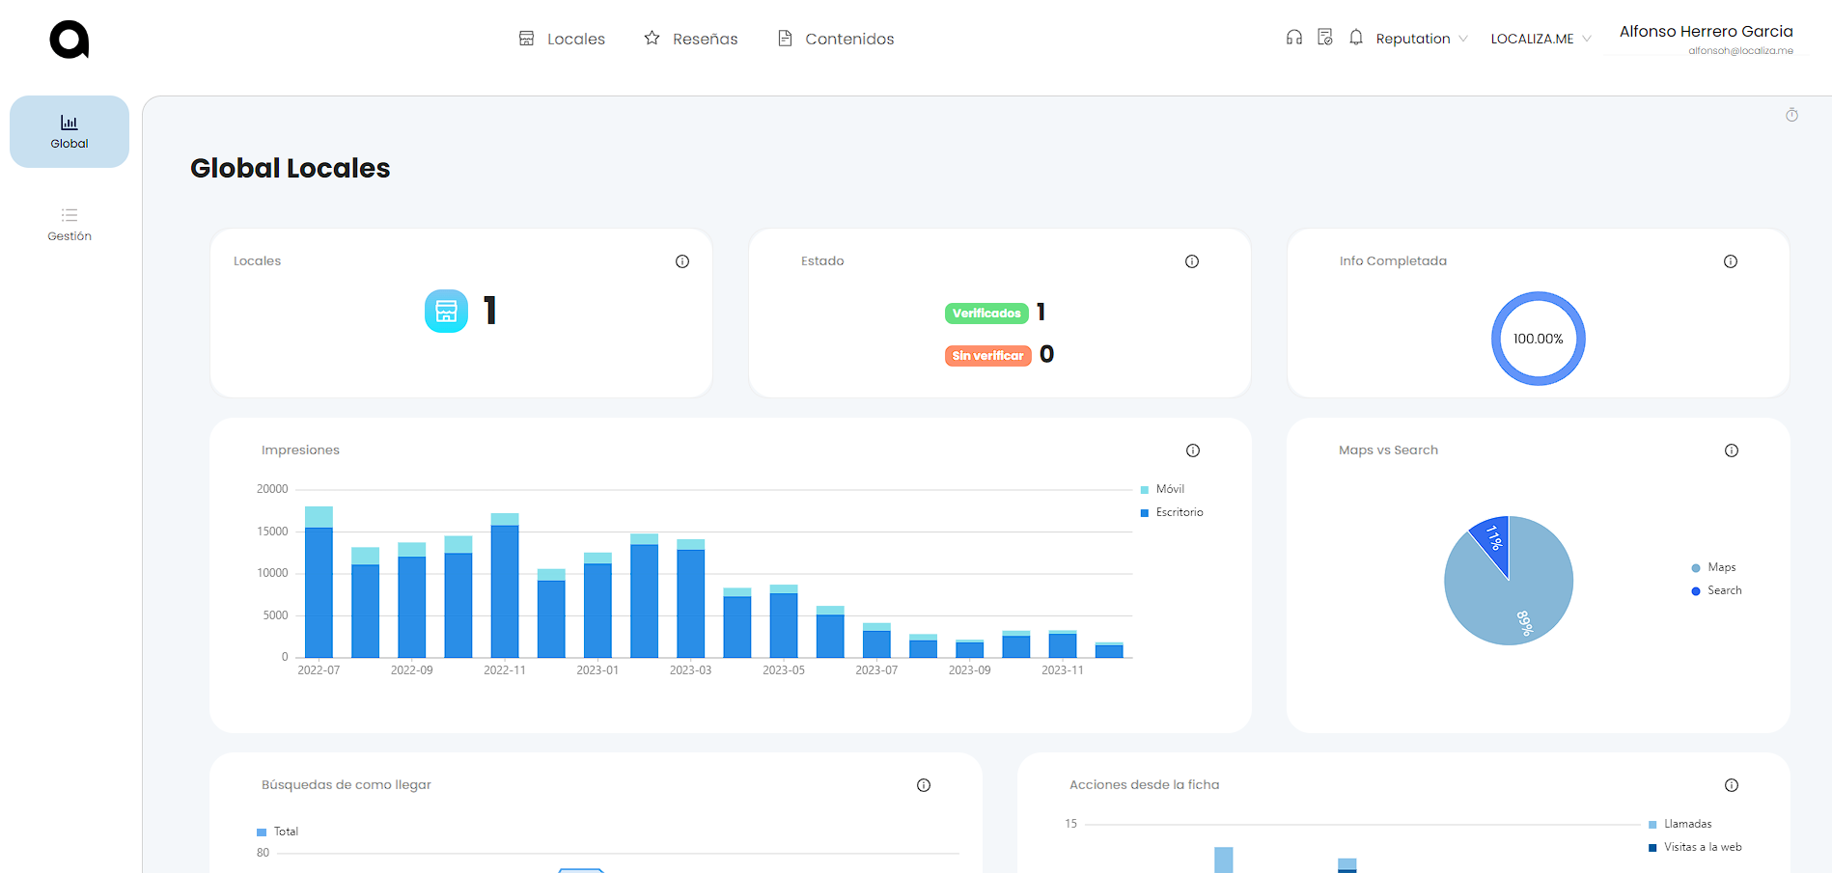Show info for the Impresiones chart
1832x873 pixels.
[1193, 450]
